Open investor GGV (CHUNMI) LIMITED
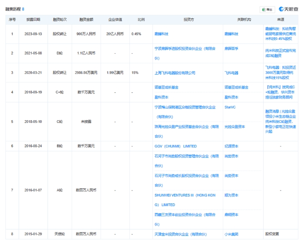The image size is (300, 250). tap(175, 146)
